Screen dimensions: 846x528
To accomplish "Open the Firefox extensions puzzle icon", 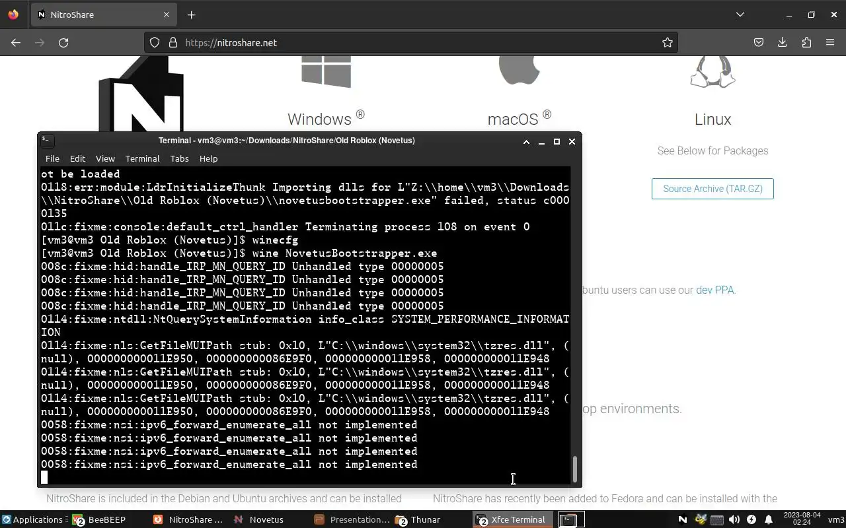I will 806,42.
